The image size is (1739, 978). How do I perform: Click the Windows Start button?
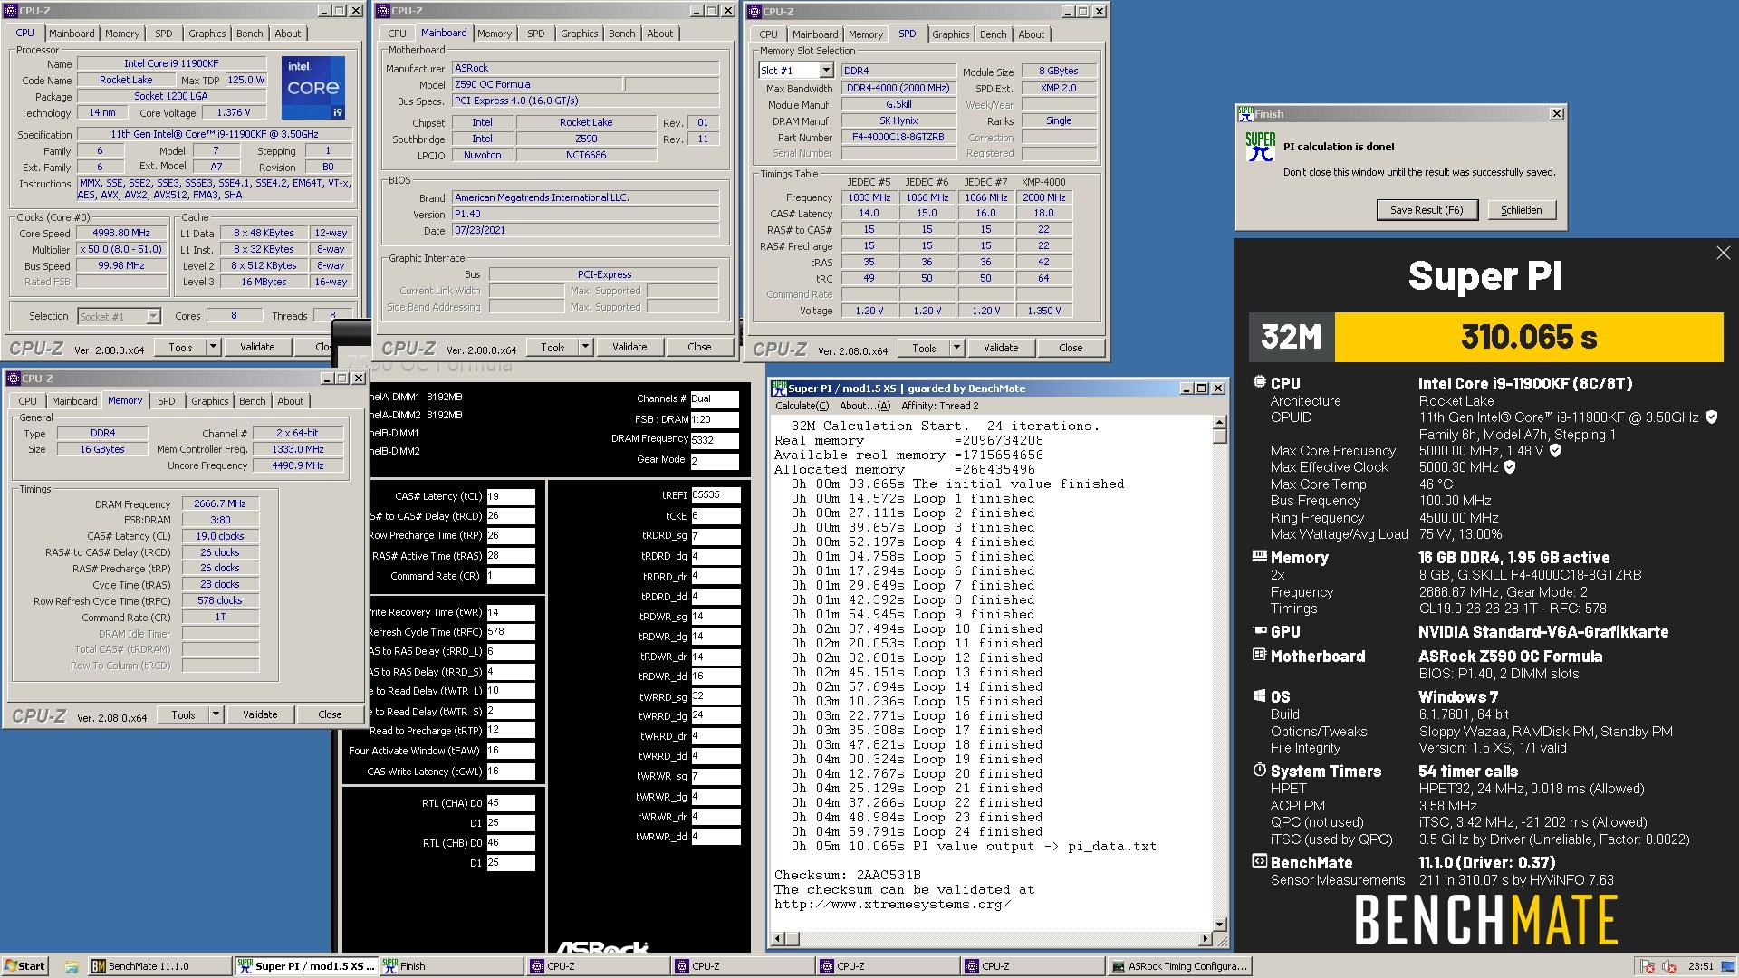click(24, 966)
